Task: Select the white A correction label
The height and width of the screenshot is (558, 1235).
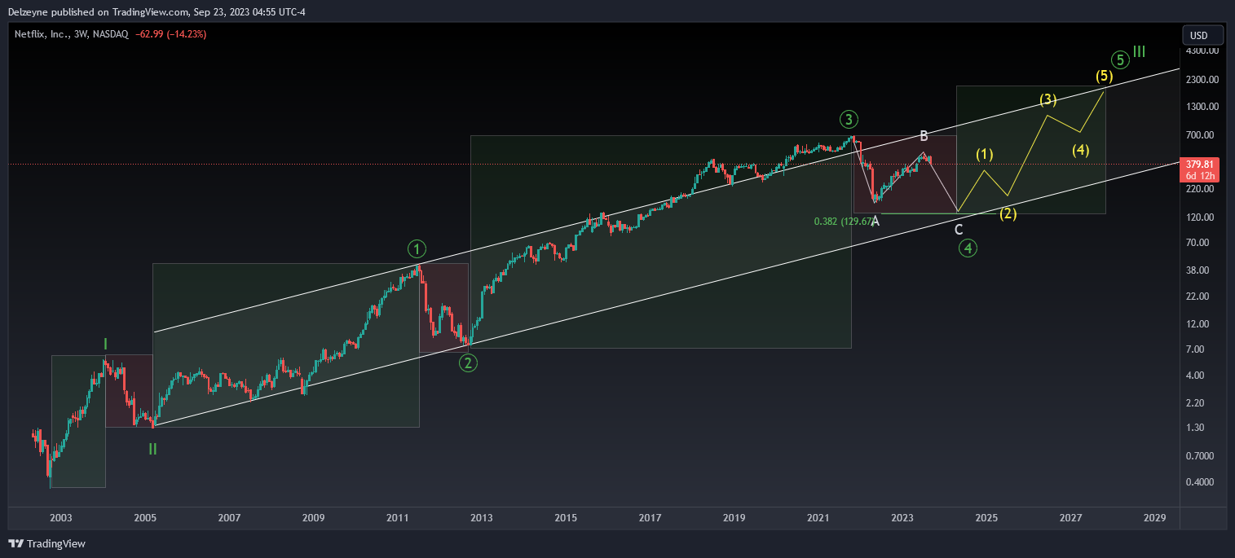Action: point(875,221)
